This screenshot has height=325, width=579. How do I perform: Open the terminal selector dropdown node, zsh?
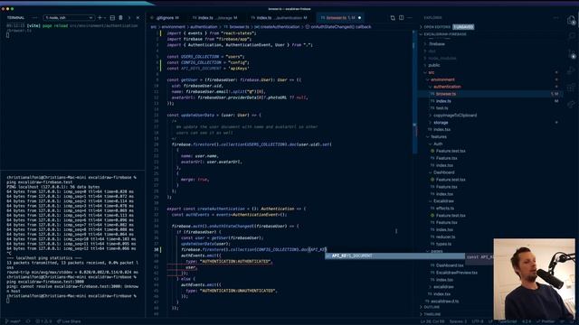point(69,18)
